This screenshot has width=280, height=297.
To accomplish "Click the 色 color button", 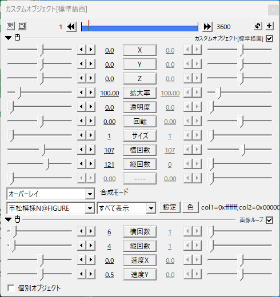I will (190, 207).
